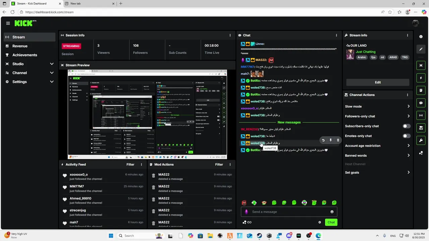Open Revenue page in sidebar
This screenshot has width=429, height=241.
pos(29,46)
